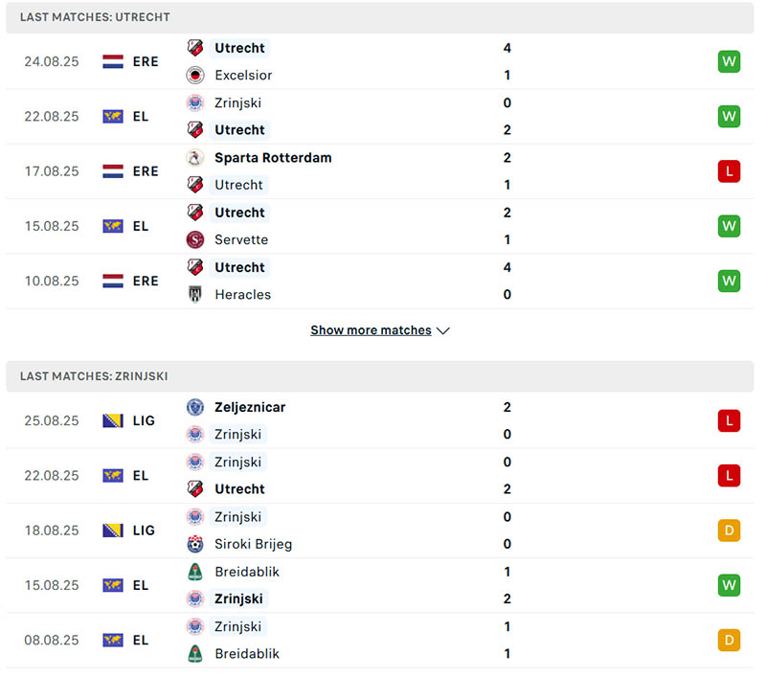This screenshot has height=677, width=766.
Task: Expand Show more matches chevron
Action: (442, 330)
